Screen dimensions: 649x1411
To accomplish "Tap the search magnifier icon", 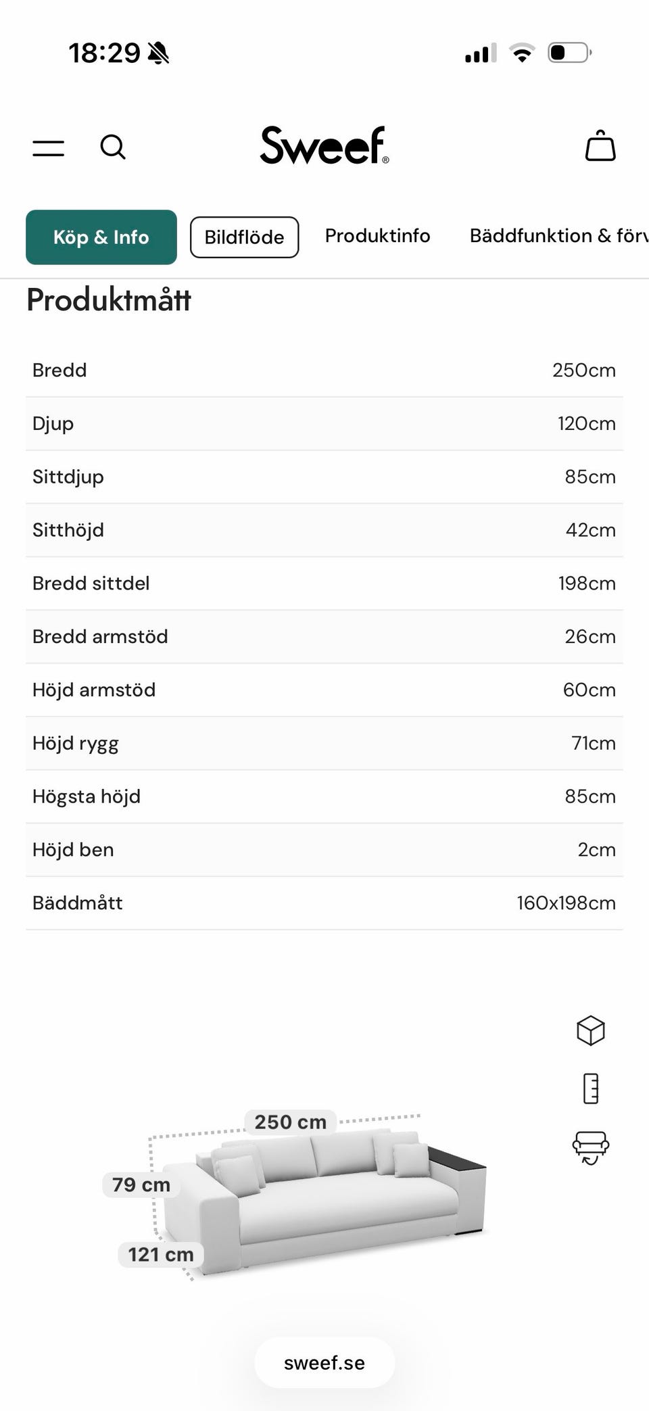I will pyautogui.click(x=113, y=147).
